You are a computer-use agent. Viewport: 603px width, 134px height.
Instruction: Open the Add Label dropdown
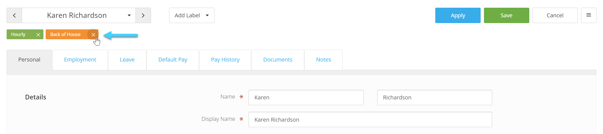192,15
